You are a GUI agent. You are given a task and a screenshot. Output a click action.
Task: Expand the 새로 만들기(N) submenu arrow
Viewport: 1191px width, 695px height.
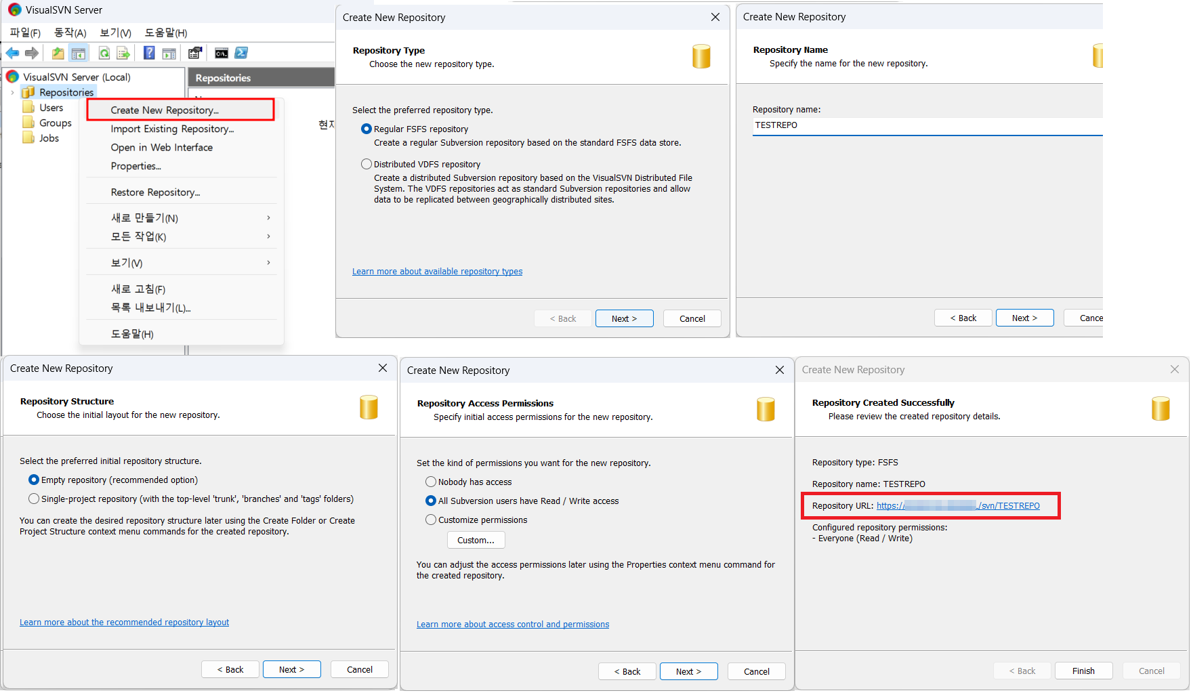click(x=269, y=217)
